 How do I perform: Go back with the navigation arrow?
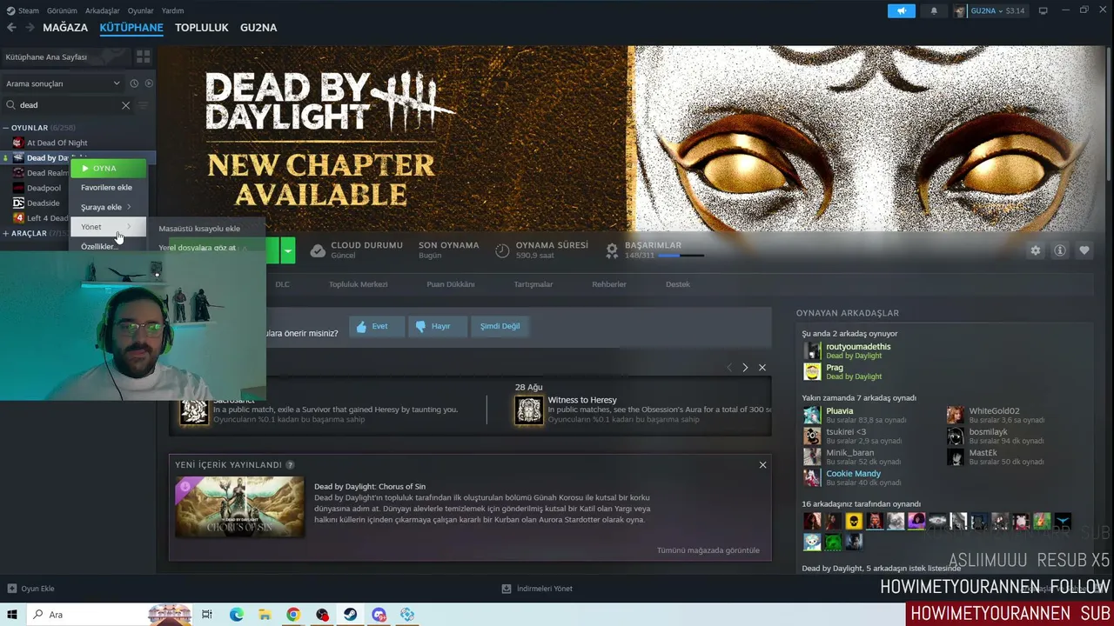(11, 28)
